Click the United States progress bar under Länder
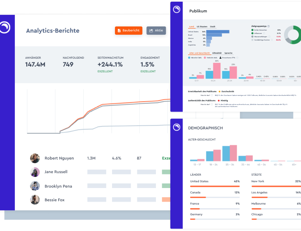Viewport: 301px width, 231px height. pyautogui.click(x=215, y=186)
